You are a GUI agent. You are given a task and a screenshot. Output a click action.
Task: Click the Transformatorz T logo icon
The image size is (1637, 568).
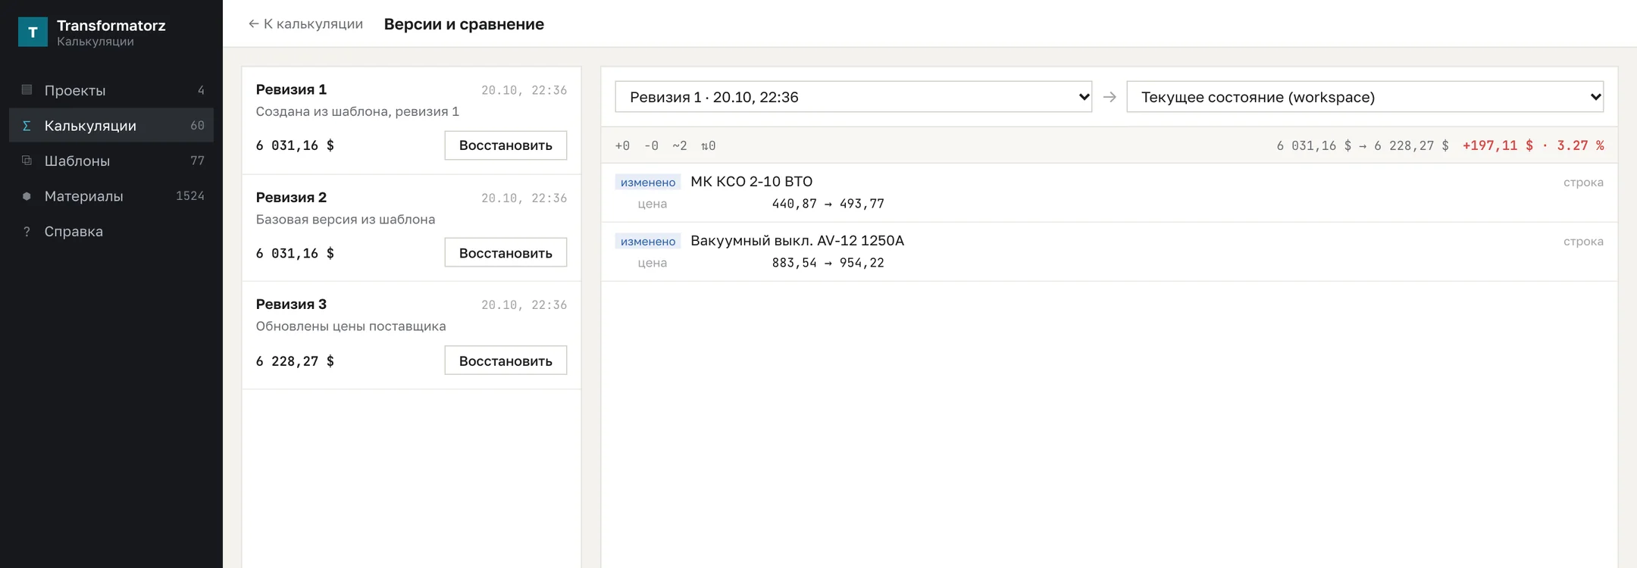(x=33, y=32)
